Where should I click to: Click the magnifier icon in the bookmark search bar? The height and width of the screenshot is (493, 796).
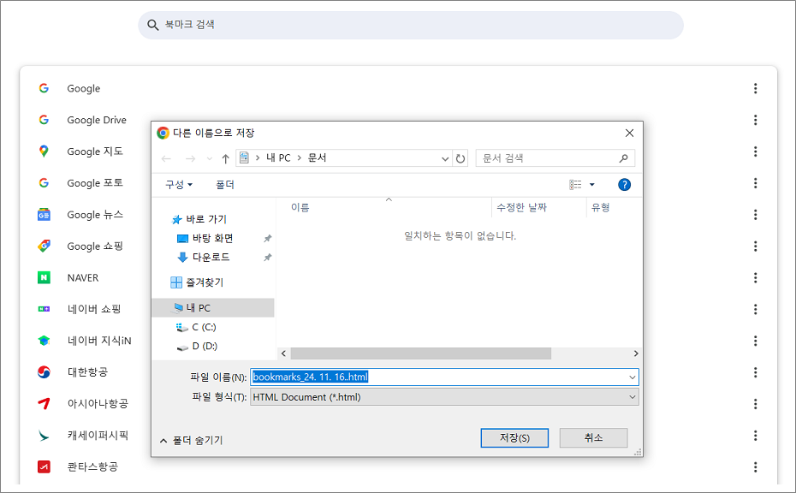point(151,25)
